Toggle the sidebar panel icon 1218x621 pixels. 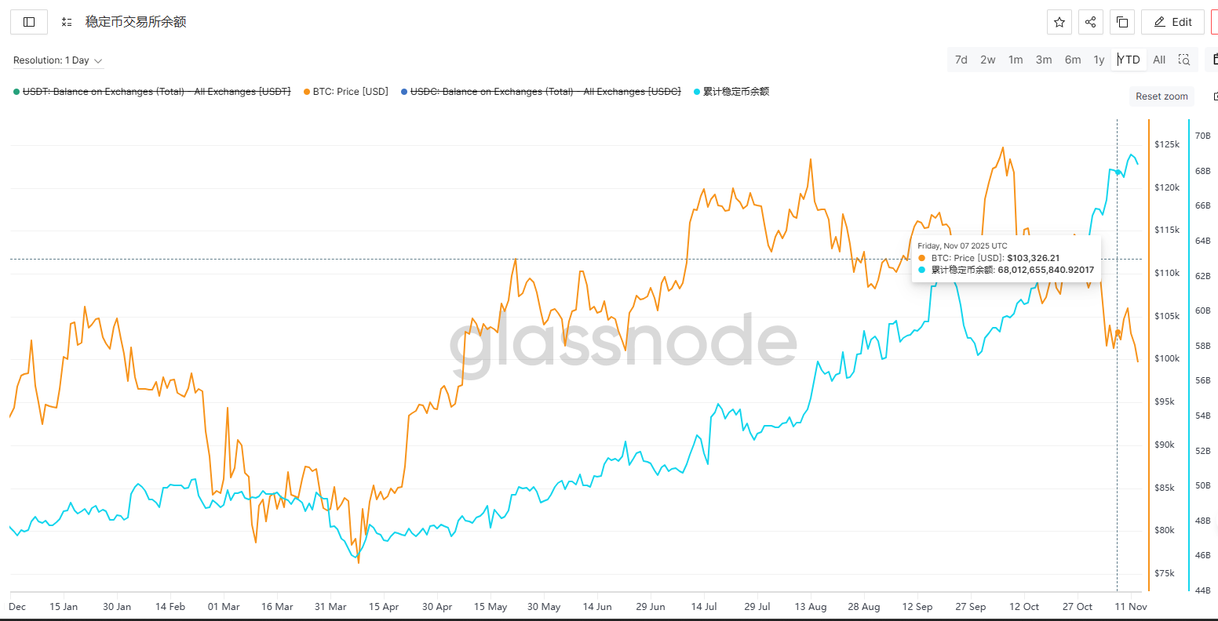tap(29, 22)
